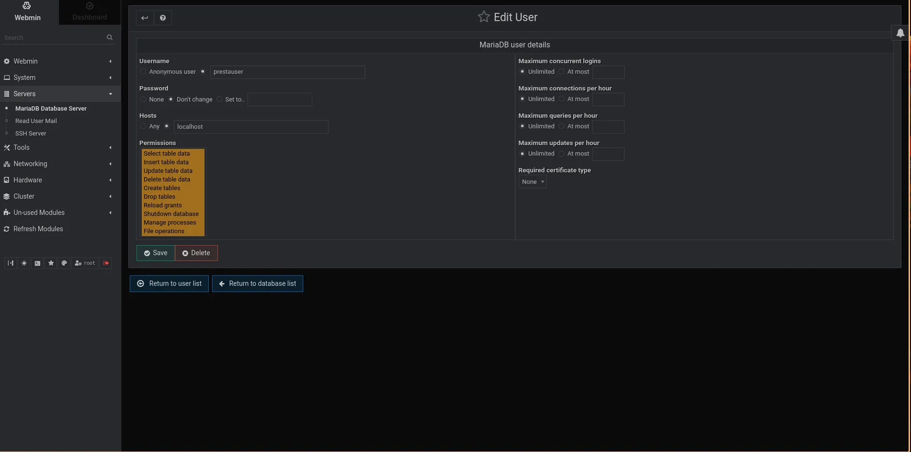Open MariaDB Database Server module
Viewport: 911px width, 452px height.
[51, 109]
